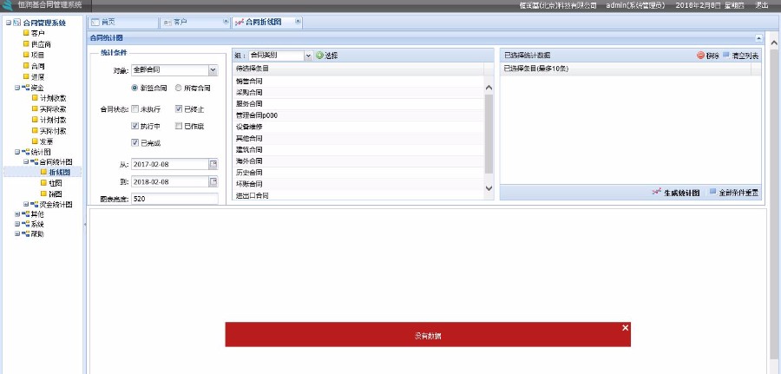
Task: Select the 服务合同 list row
Action: coord(358,103)
